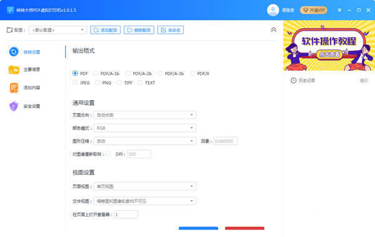Click the 视图设置 heading
This screenshot has height=237, width=375.
84,173
